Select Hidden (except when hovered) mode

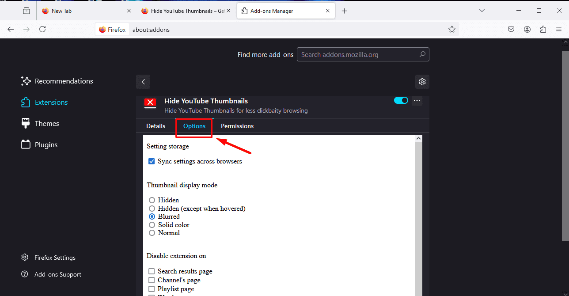click(x=152, y=209)
